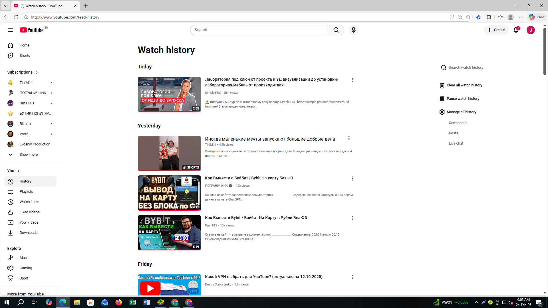Open Liked videos in sidebar
548x308 pixels.
pos(29,212)
